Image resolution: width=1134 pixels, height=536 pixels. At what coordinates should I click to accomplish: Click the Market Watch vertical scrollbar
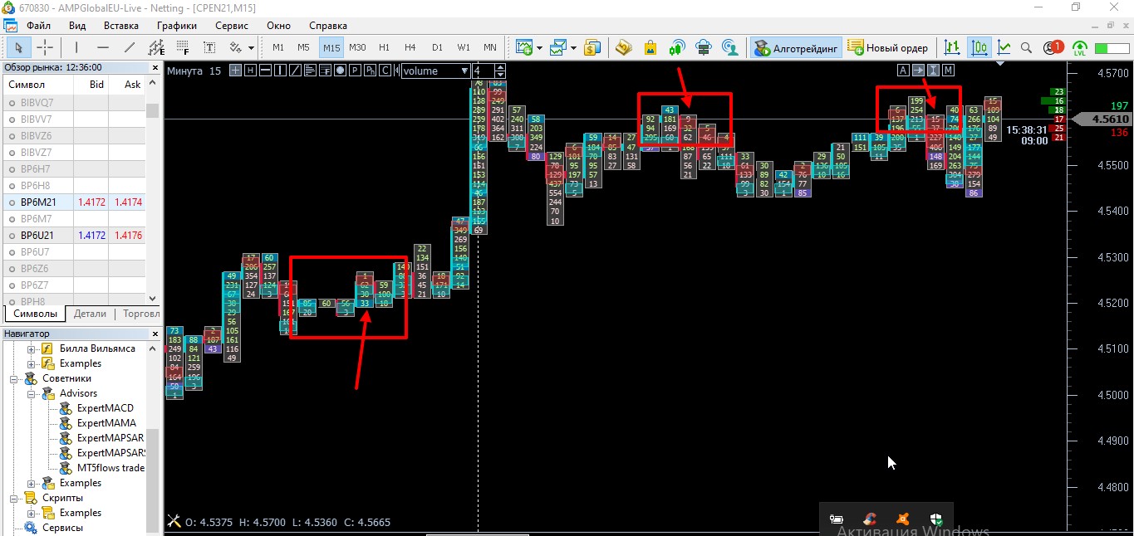pos(152,191)
